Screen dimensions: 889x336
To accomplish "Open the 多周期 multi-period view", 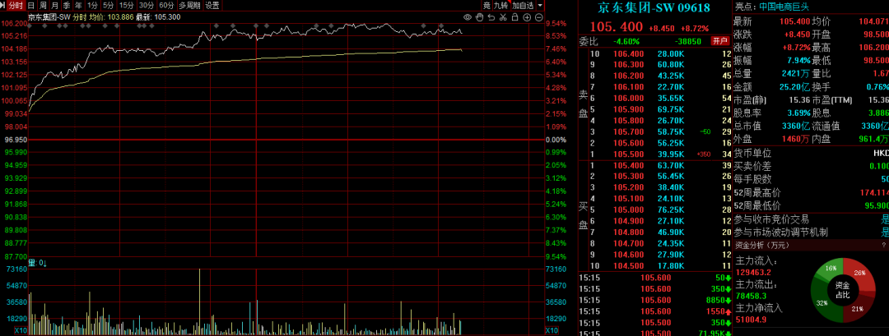I will click(189, 5).
